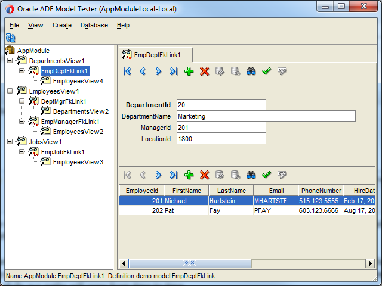Click the refresh icon below the menu bar
382x286 pixels.
[11, 38]
